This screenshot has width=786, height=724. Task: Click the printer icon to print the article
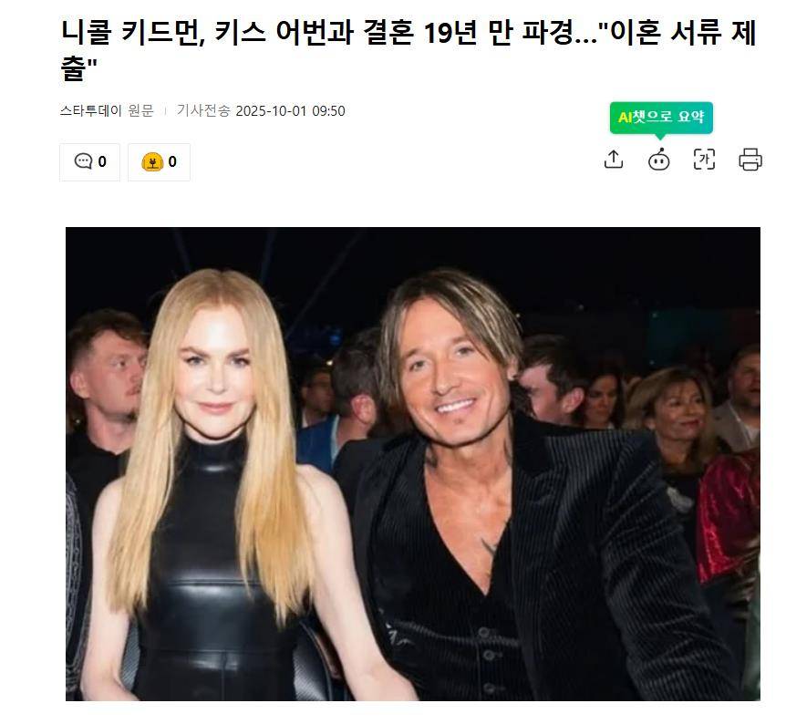click(x=750, y=160)
